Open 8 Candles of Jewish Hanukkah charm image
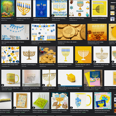This screenshot has height=116, width=116. coord(102,55)
